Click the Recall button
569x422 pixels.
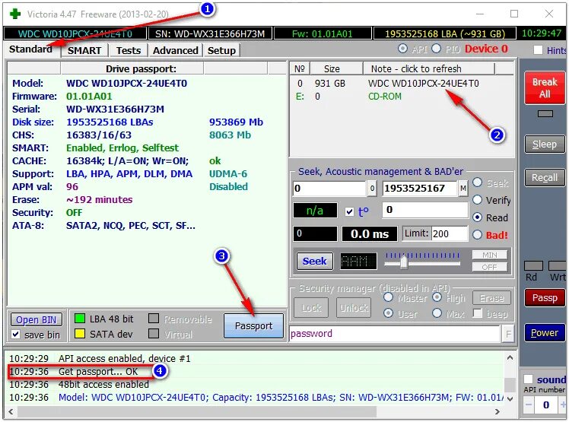[545, 177]
